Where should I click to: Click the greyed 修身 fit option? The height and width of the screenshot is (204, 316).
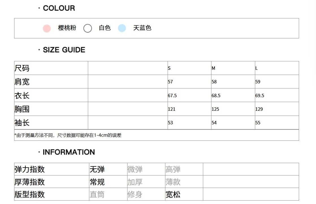(135, 195)
